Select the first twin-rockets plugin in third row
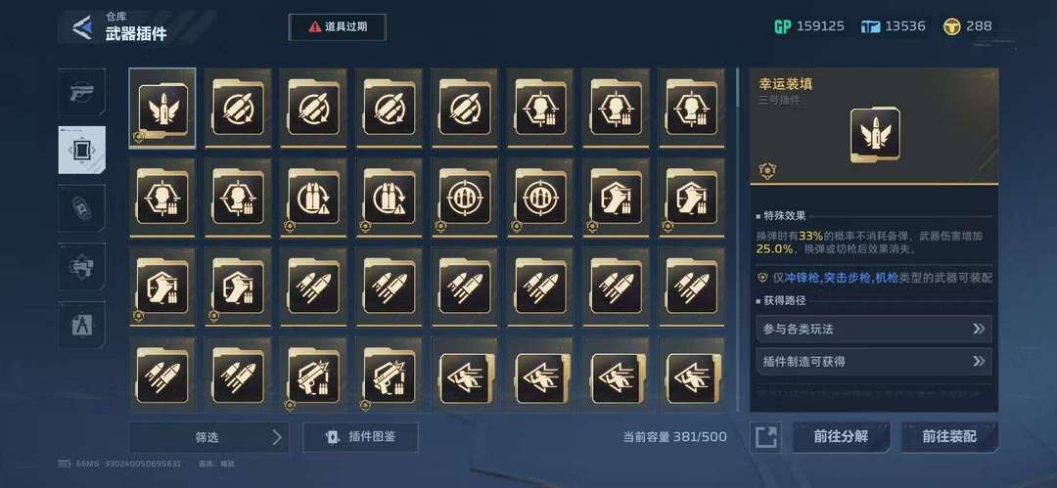Screen dimensions: 1057x488 313,288
